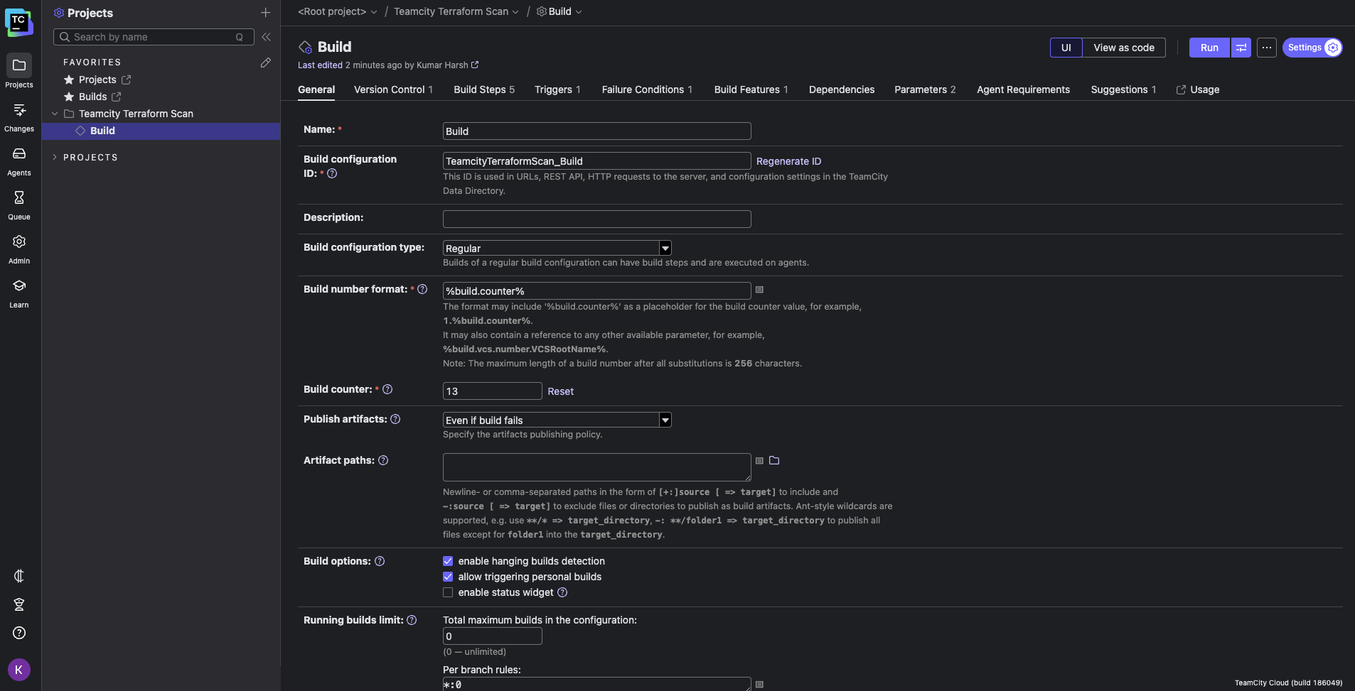Click the Search by name field

click(154, 37)
